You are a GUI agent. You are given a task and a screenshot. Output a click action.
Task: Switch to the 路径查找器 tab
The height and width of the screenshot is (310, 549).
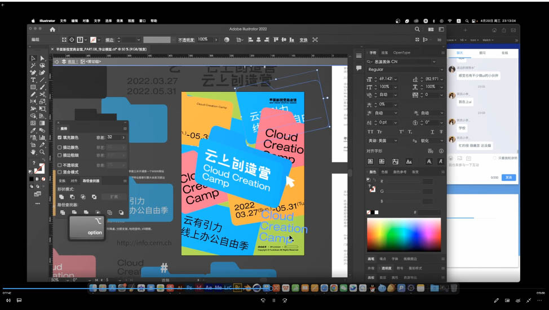[x=91, y=181]
